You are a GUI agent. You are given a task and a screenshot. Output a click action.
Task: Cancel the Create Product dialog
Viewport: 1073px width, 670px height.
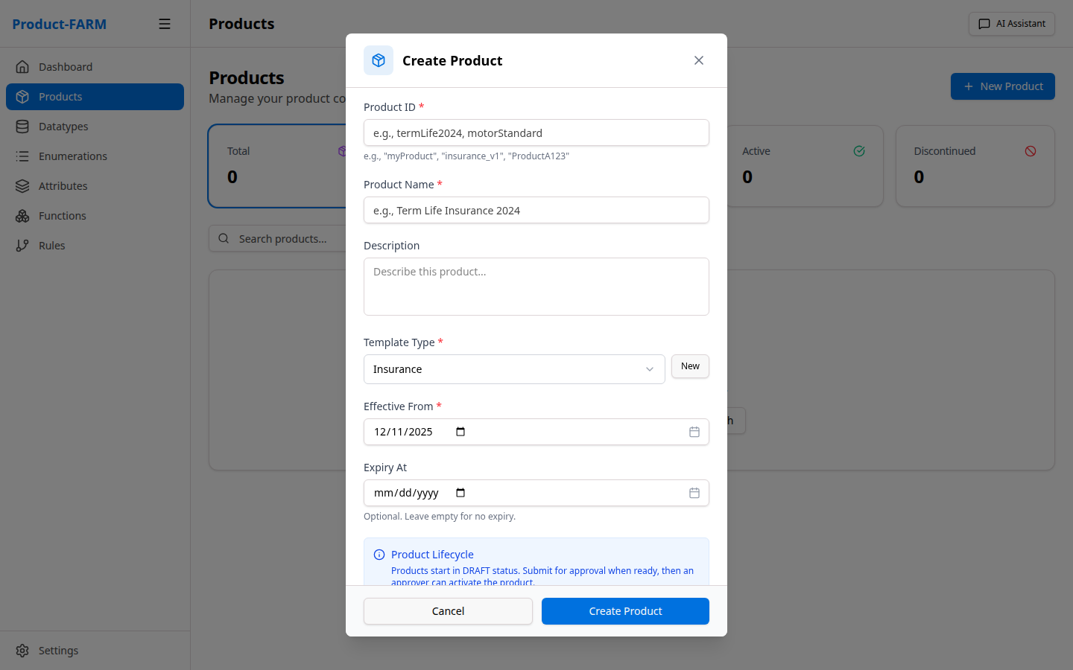[x=448, y=610]
